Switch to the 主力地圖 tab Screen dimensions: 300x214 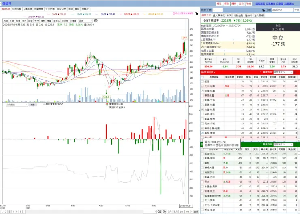coord(50,9)
